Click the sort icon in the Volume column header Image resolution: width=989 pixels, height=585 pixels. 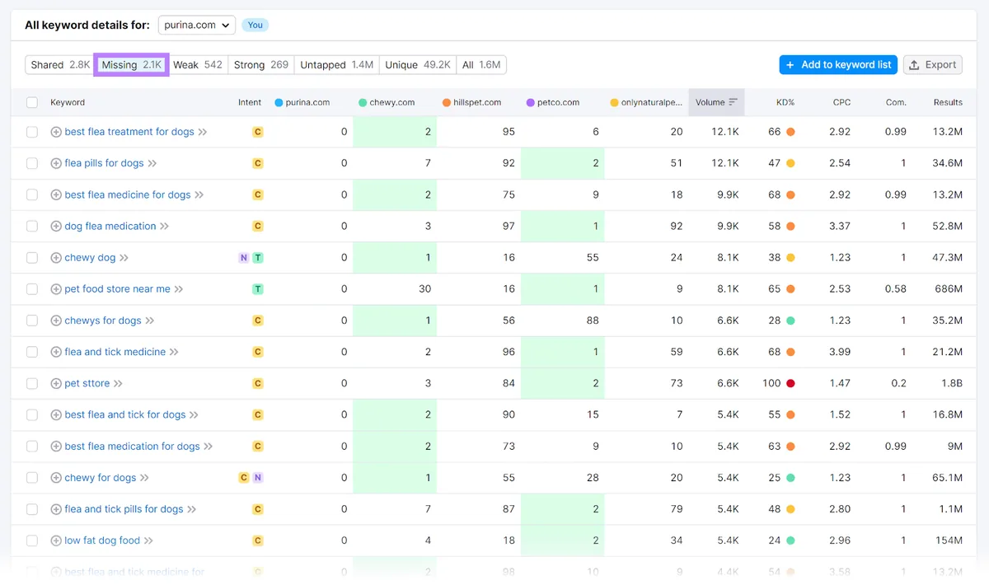pos(734,103)
